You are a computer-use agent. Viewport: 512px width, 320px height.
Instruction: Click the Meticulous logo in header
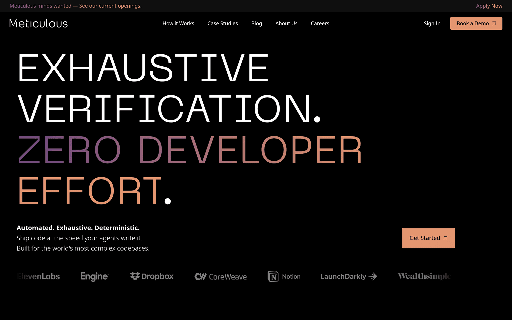(x=39, y=23)
